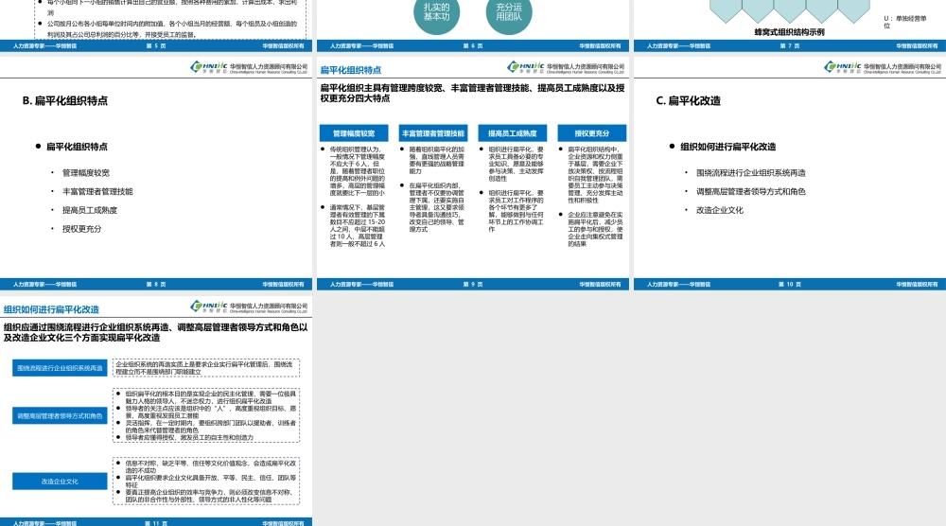The height and width of the screenshot is (526, 946).
Task: Click blue header box 管理幅度较宽 on slide 9
Action: [354, 133]
